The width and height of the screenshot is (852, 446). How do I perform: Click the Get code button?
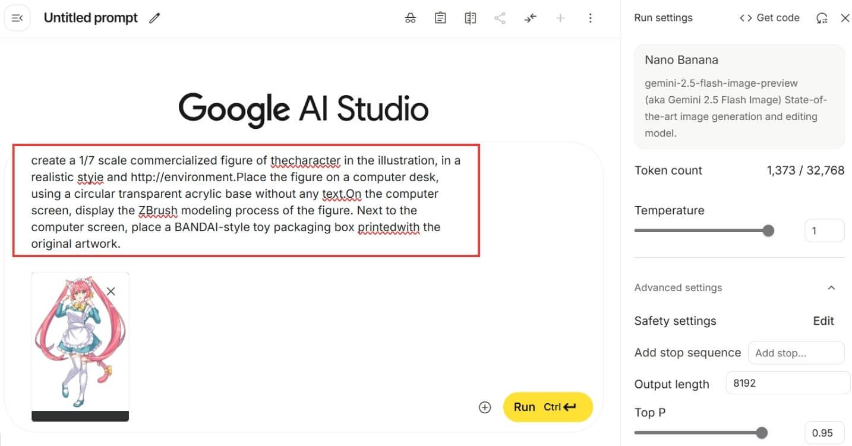point(769,18)
